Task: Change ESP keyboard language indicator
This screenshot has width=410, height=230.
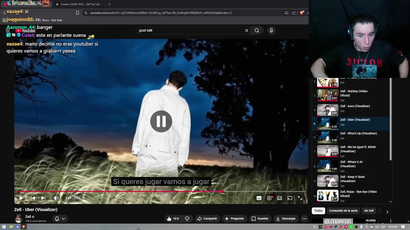Action: pyautogui.click(x=383, y=227)
